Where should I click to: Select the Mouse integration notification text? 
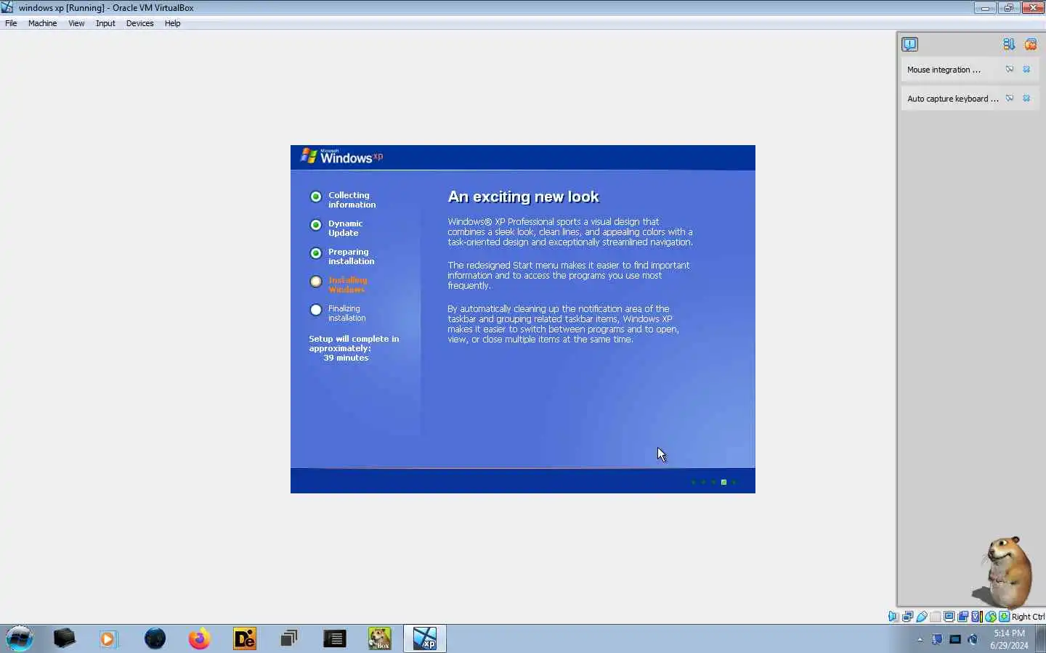944,70
